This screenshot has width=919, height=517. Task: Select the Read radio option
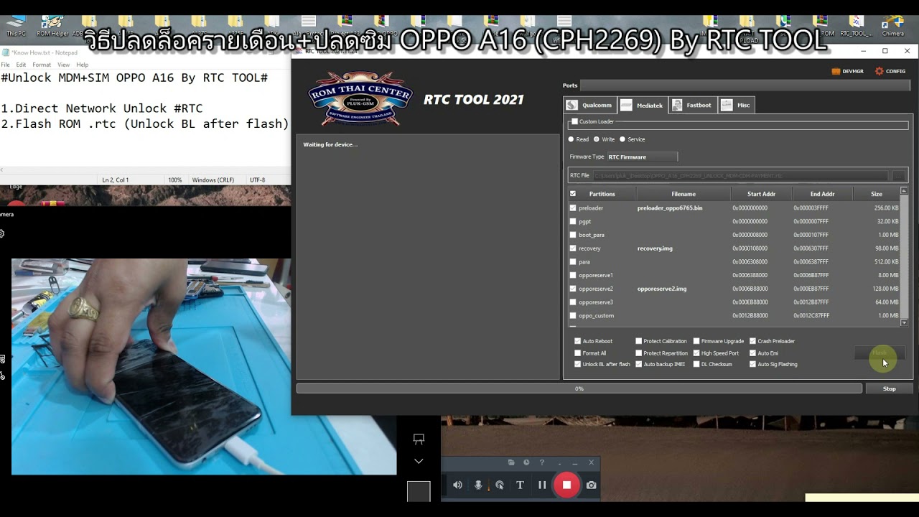572,139
